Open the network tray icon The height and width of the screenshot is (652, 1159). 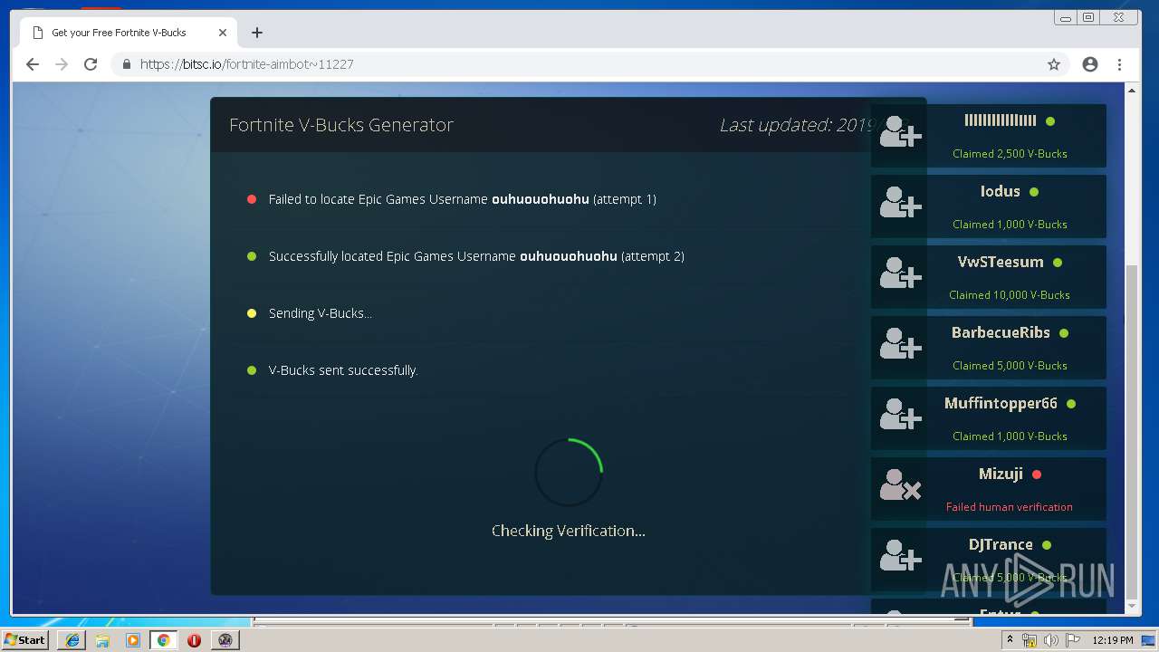(x=1030, y=640)
